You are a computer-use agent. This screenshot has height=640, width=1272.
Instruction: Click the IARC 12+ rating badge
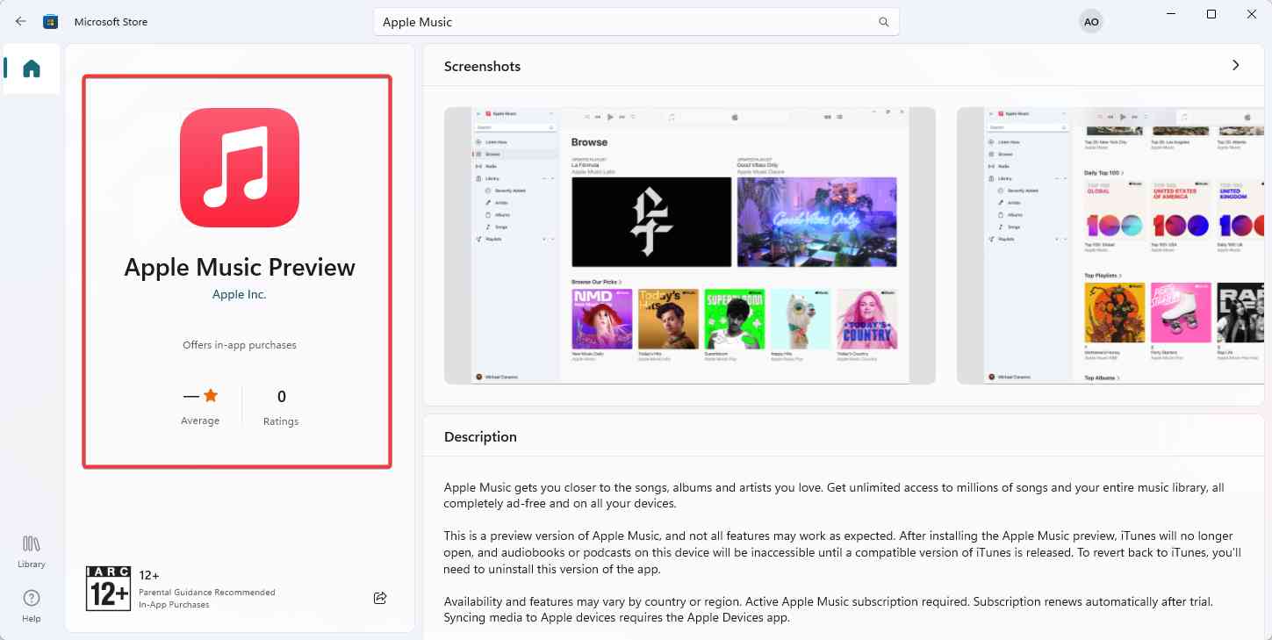[108, 588]
